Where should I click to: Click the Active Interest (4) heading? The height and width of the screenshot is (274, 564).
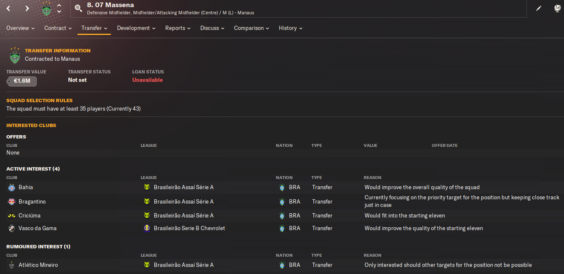point(33,169)
